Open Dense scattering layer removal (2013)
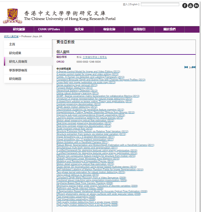The height and width of the screenshot is (212, 201). tap(77, 85)
